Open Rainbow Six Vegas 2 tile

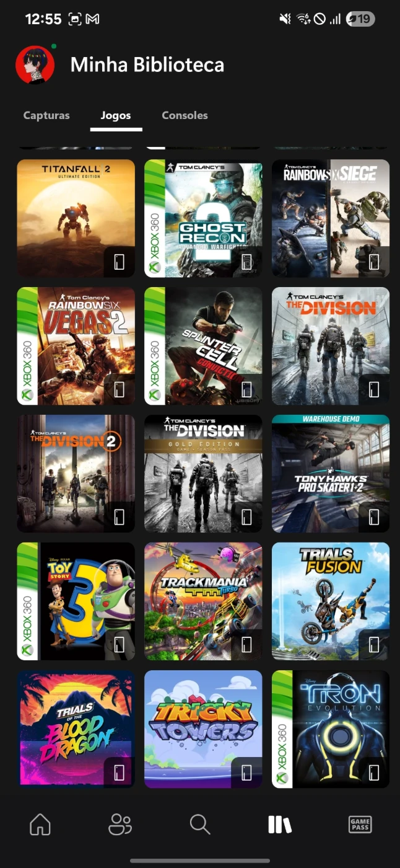[x=76, y=346]
